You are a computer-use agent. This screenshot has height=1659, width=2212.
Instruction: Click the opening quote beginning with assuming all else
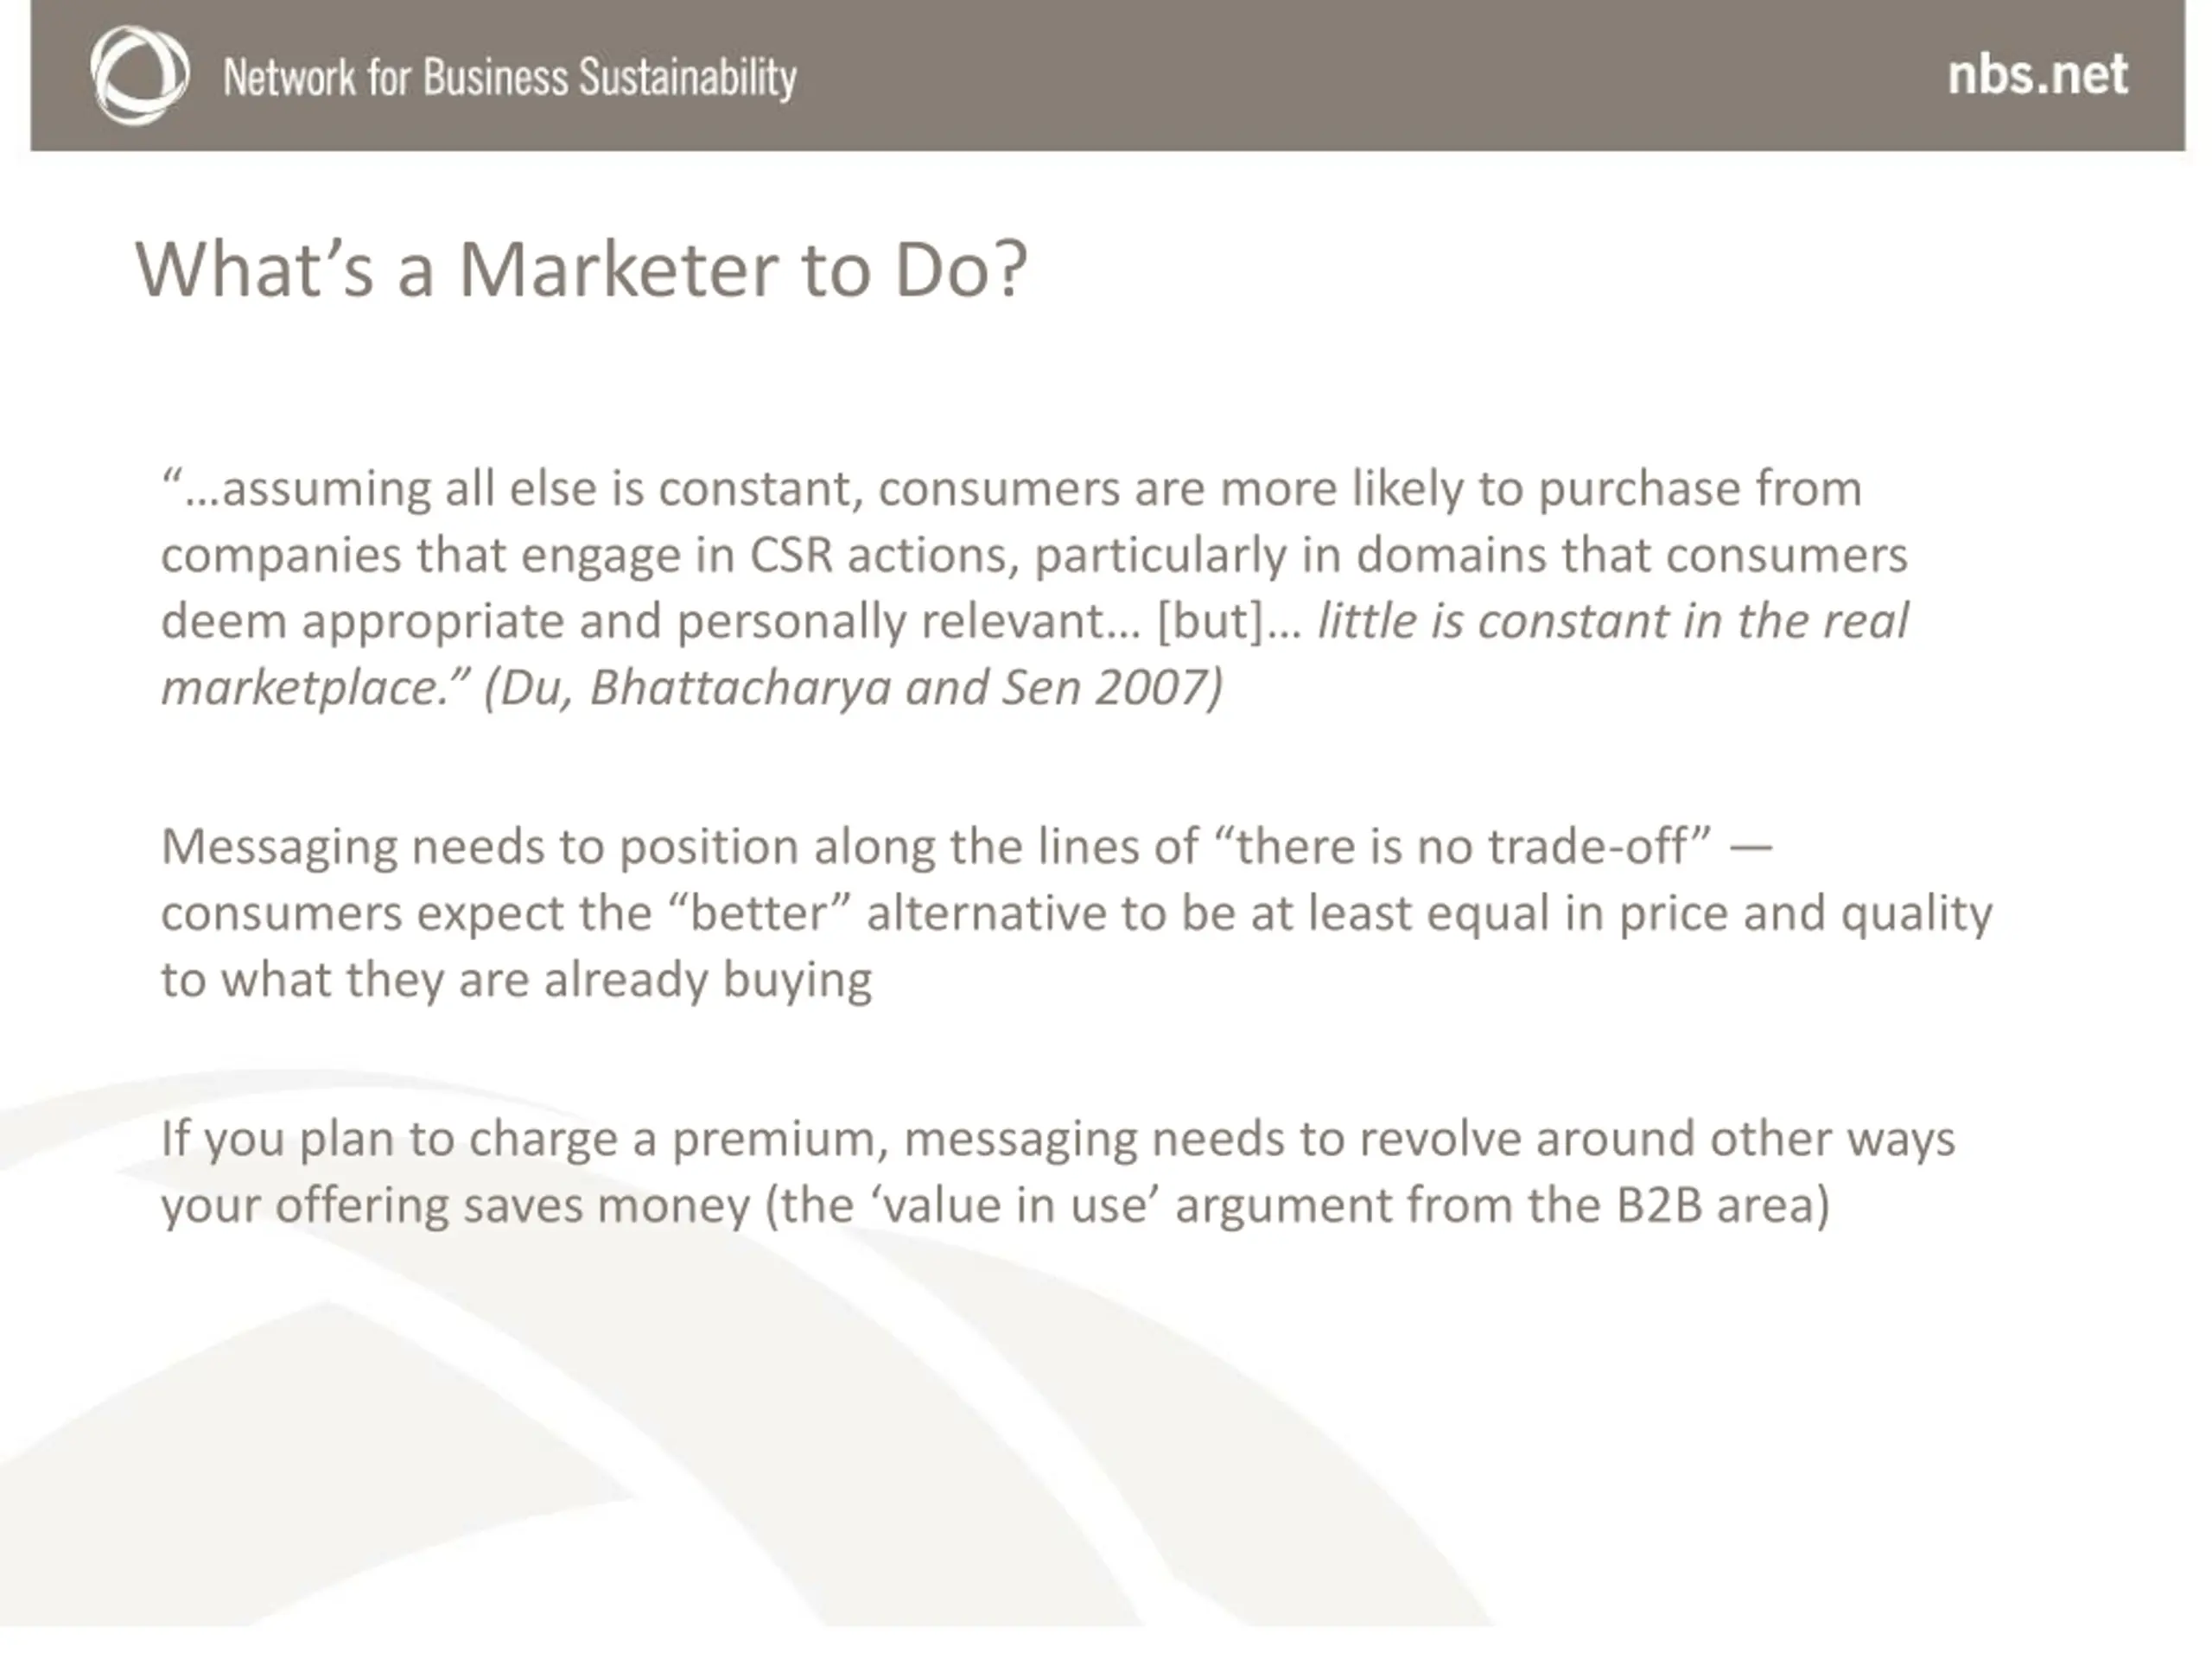(1011, 489)
